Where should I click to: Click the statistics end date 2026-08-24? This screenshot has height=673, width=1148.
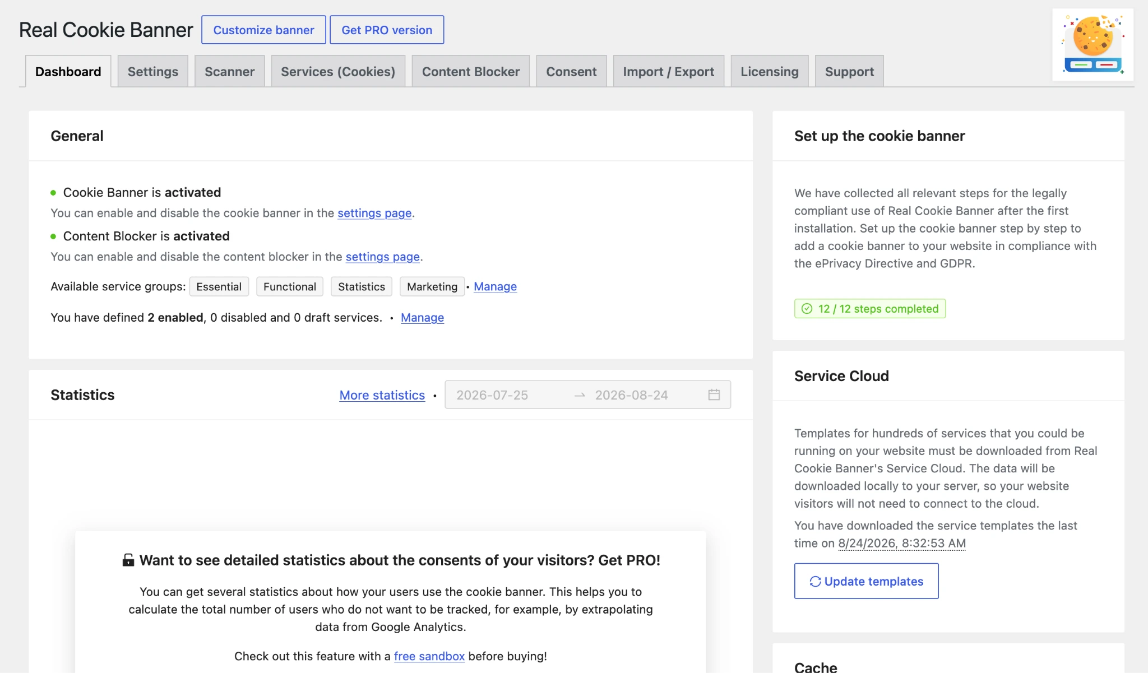point(632,395)
